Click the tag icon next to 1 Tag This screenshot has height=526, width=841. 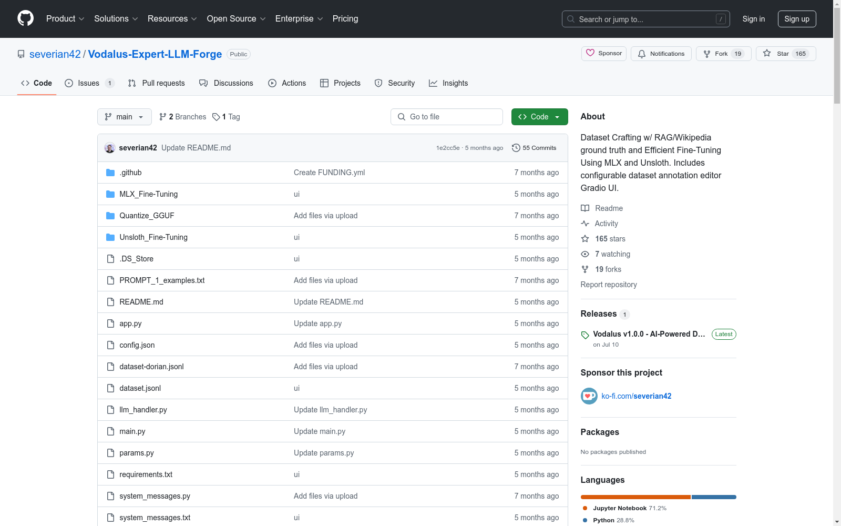click(x=216, y=117)
